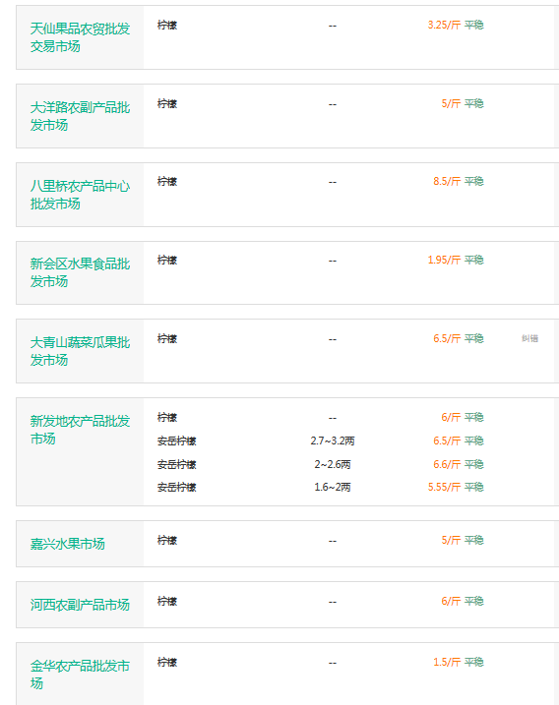Click the 1.6~2两 specification text
Viewport: 559px width, 705px height.
(x=333, y=487)
